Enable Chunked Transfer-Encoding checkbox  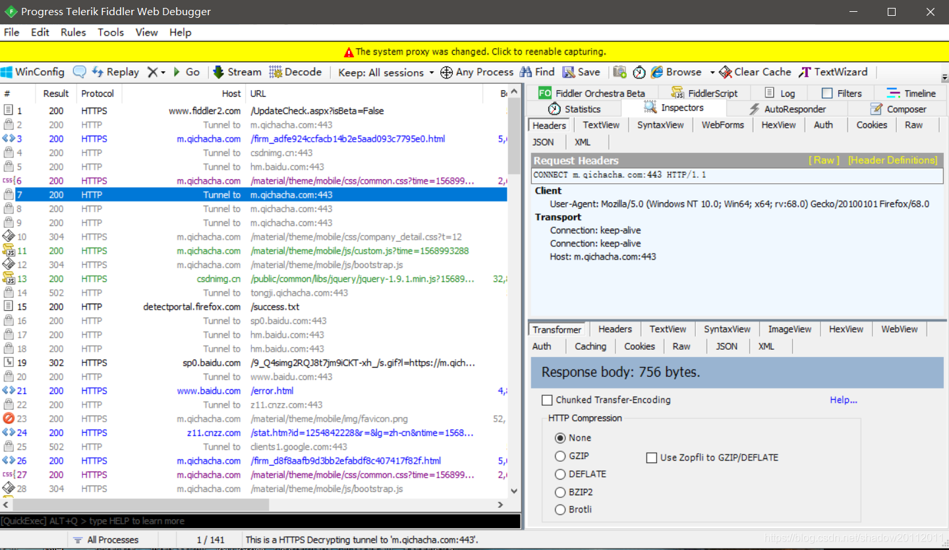click(x=547, y=400)
